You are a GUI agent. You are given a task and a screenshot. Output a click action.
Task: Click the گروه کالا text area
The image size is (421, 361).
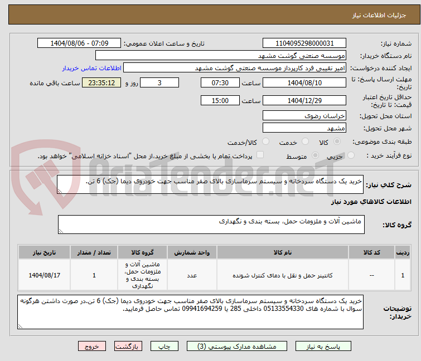211,224
